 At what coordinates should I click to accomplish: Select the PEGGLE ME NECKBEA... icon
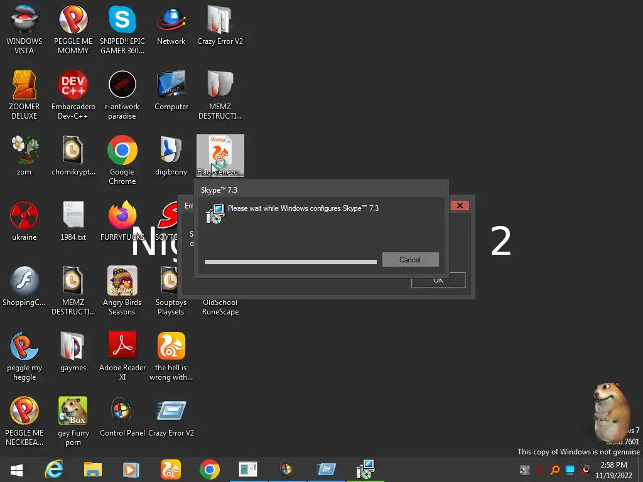pos(24,421)
